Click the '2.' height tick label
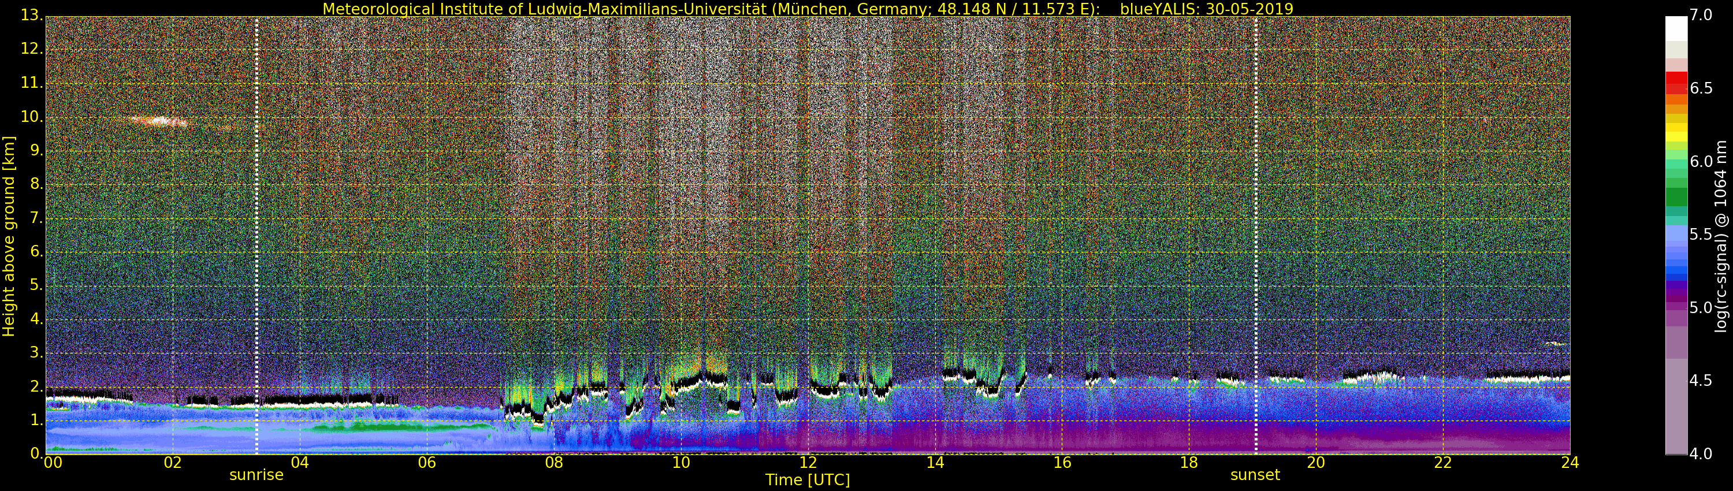The width and height of the screenshot is (1733, 491). pos(36,387)
